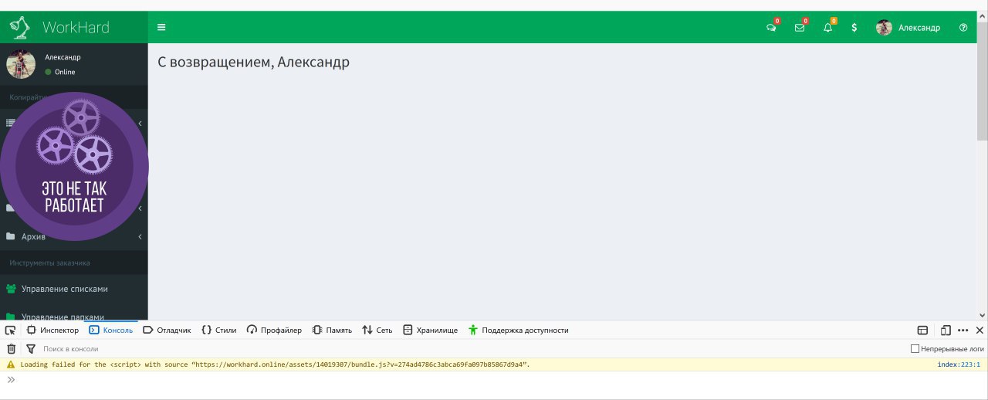Toggle the devtools split console icon
The width and height of the screenshot is (988, 400).
(x=922, y=330)
